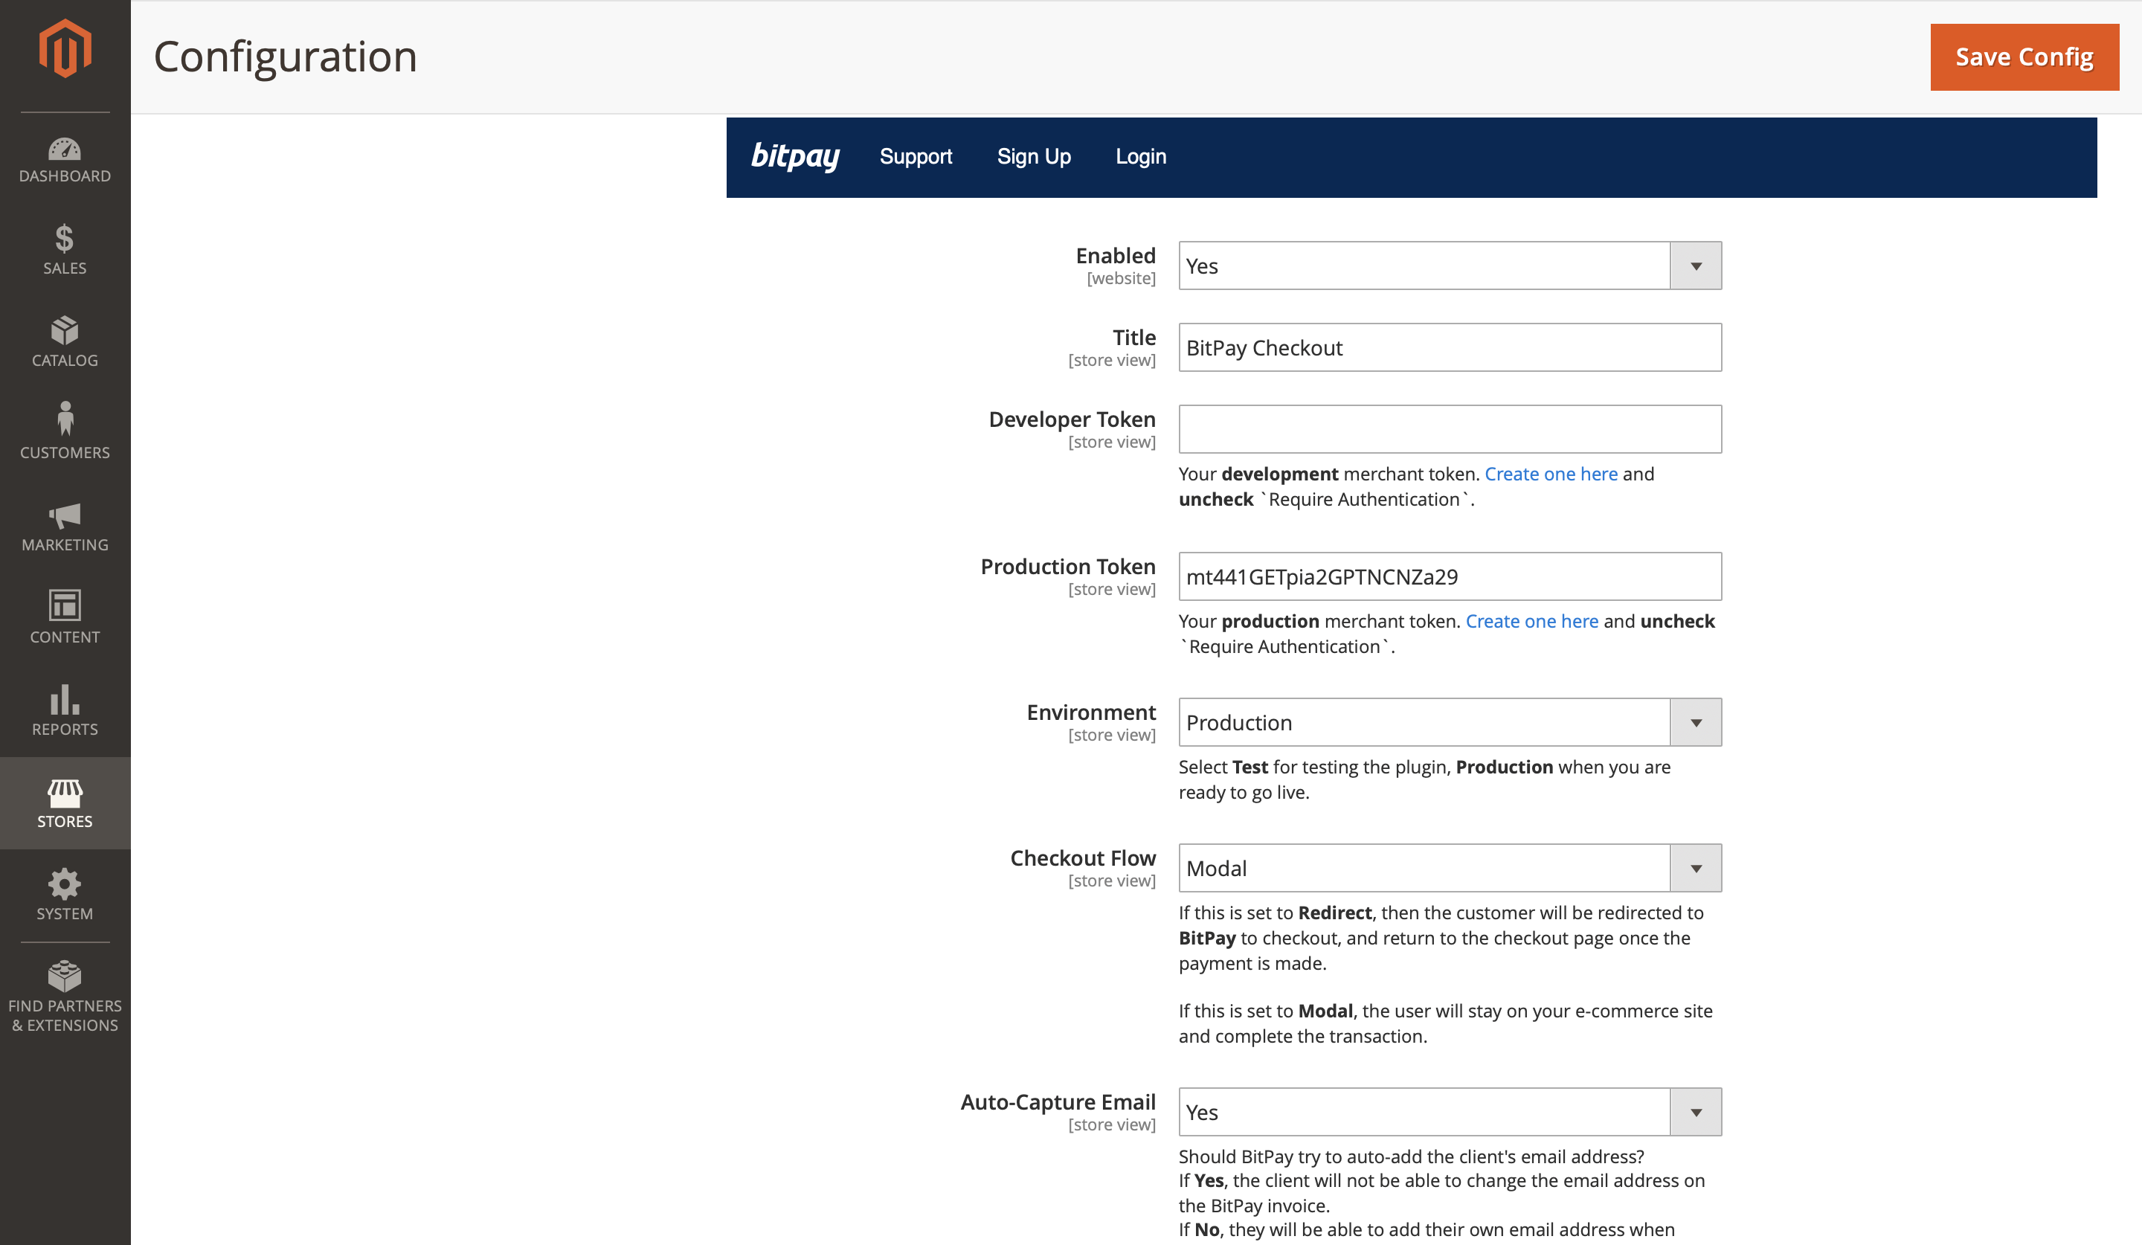Open the Dashboard gauge icon

coord(65,149)
